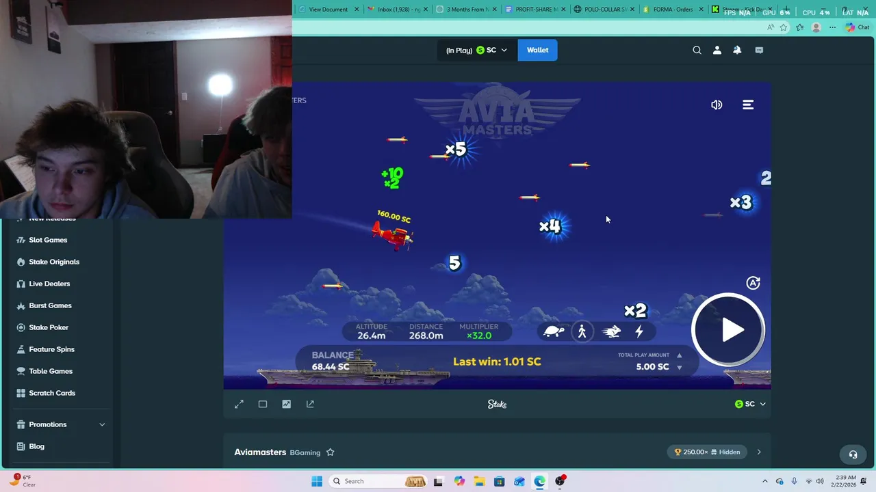
Task: Open browser favorites list icon
Action: coord(799,27)
